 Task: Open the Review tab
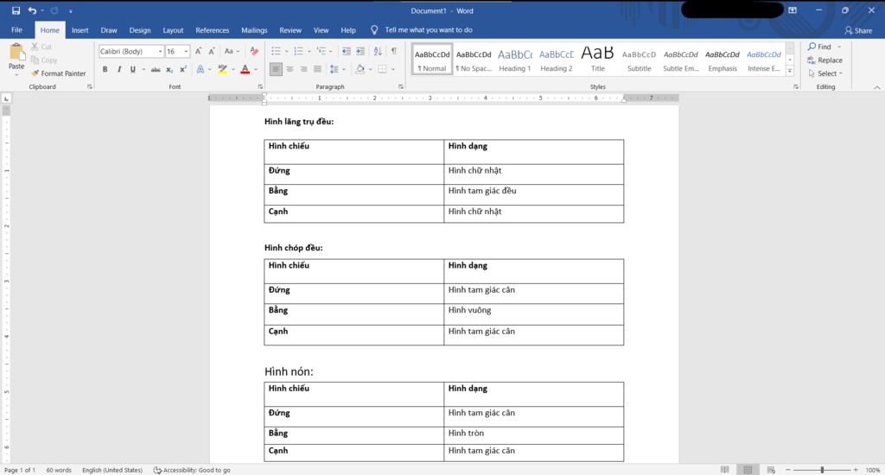point(290,30)
